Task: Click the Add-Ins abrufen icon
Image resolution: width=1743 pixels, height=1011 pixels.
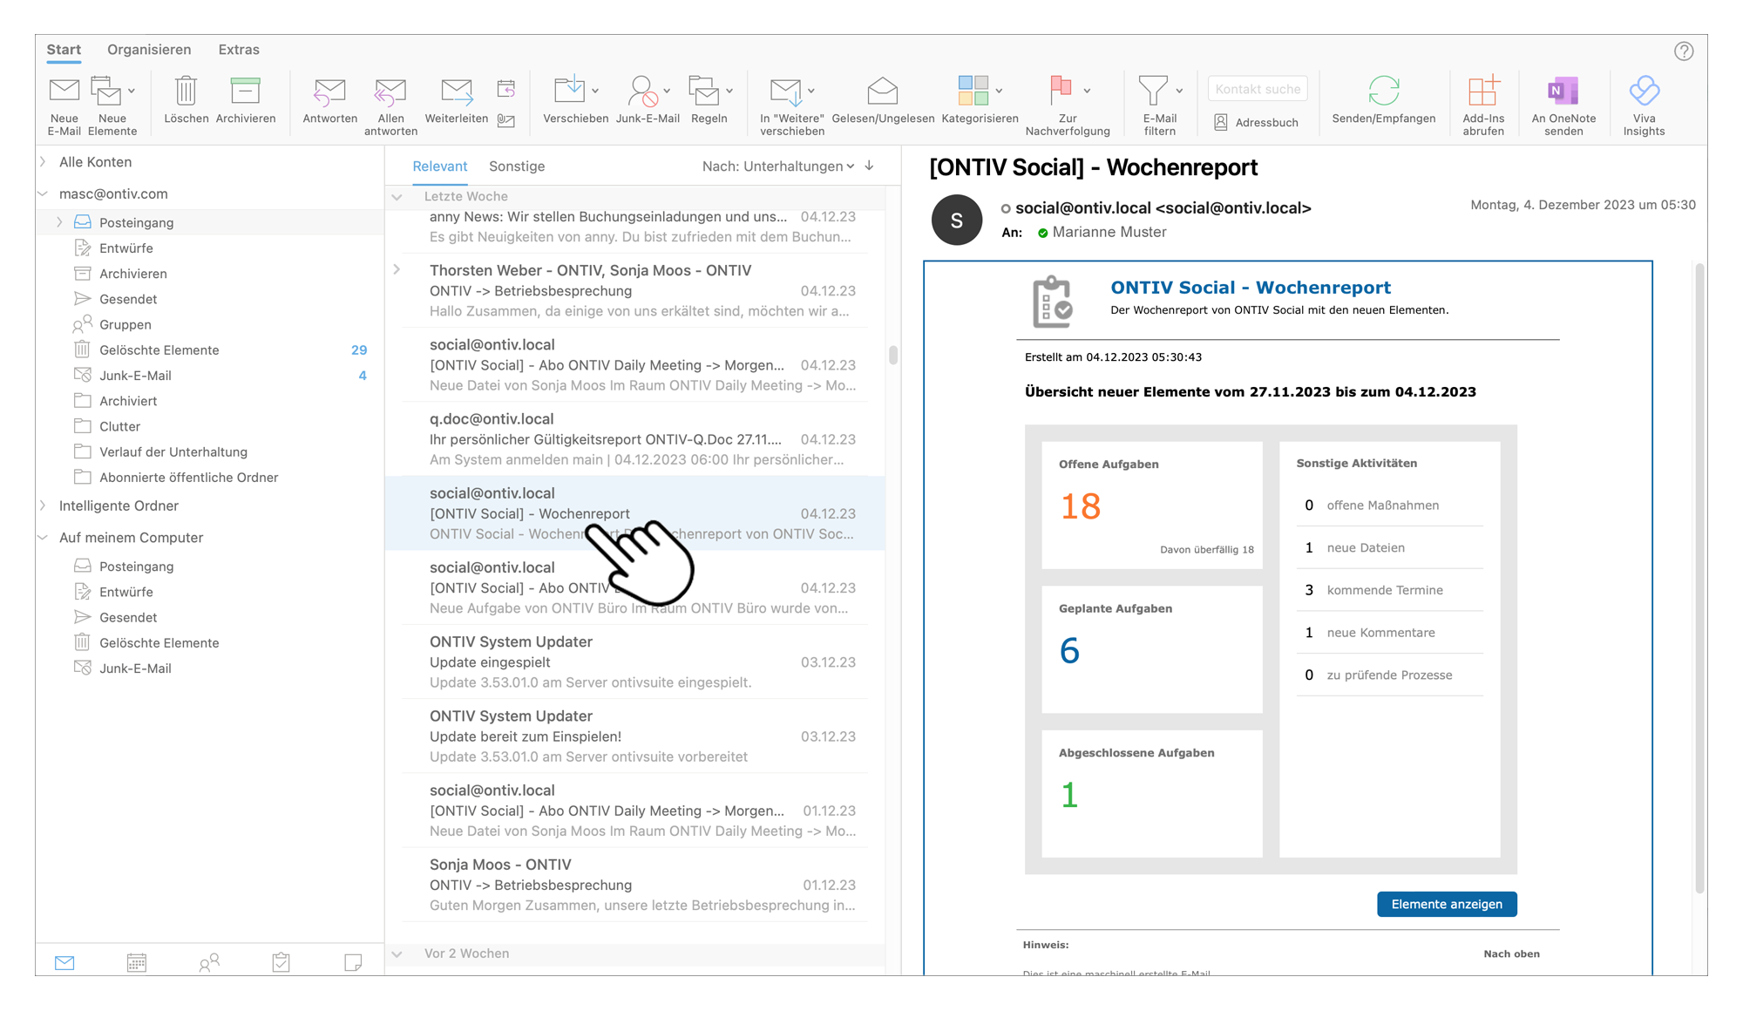Action: 1483,91
